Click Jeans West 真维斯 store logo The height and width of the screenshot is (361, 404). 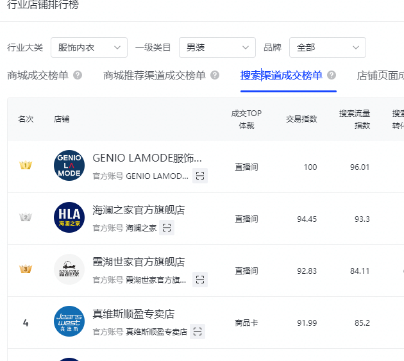[x=69, y=321]
